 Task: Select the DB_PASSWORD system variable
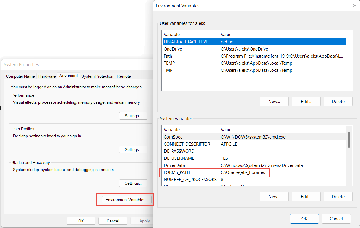click(254, 151)
